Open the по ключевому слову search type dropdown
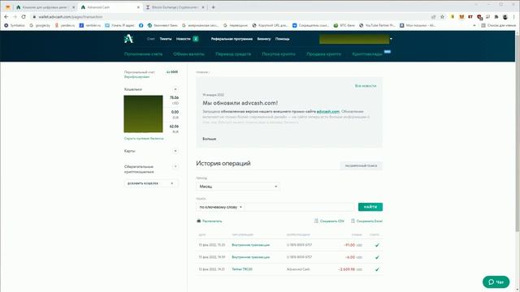This screenshot has height=292, width=520. click(x=220, y=207)
